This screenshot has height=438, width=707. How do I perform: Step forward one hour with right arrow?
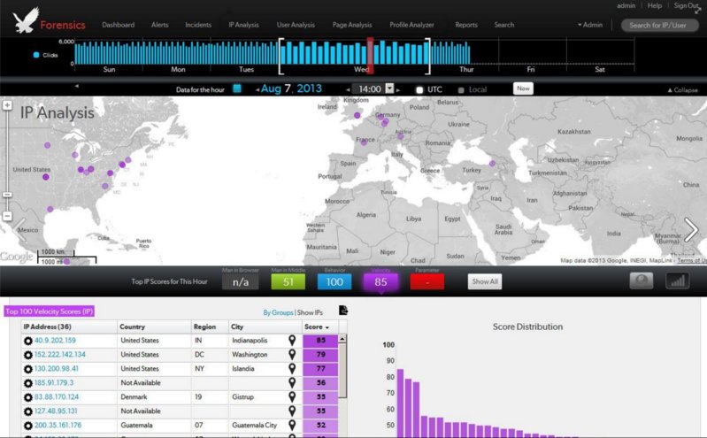(397, 89)
